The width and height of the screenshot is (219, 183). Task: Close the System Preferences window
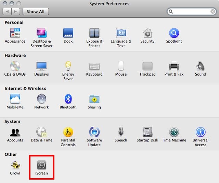click(5, 3)
